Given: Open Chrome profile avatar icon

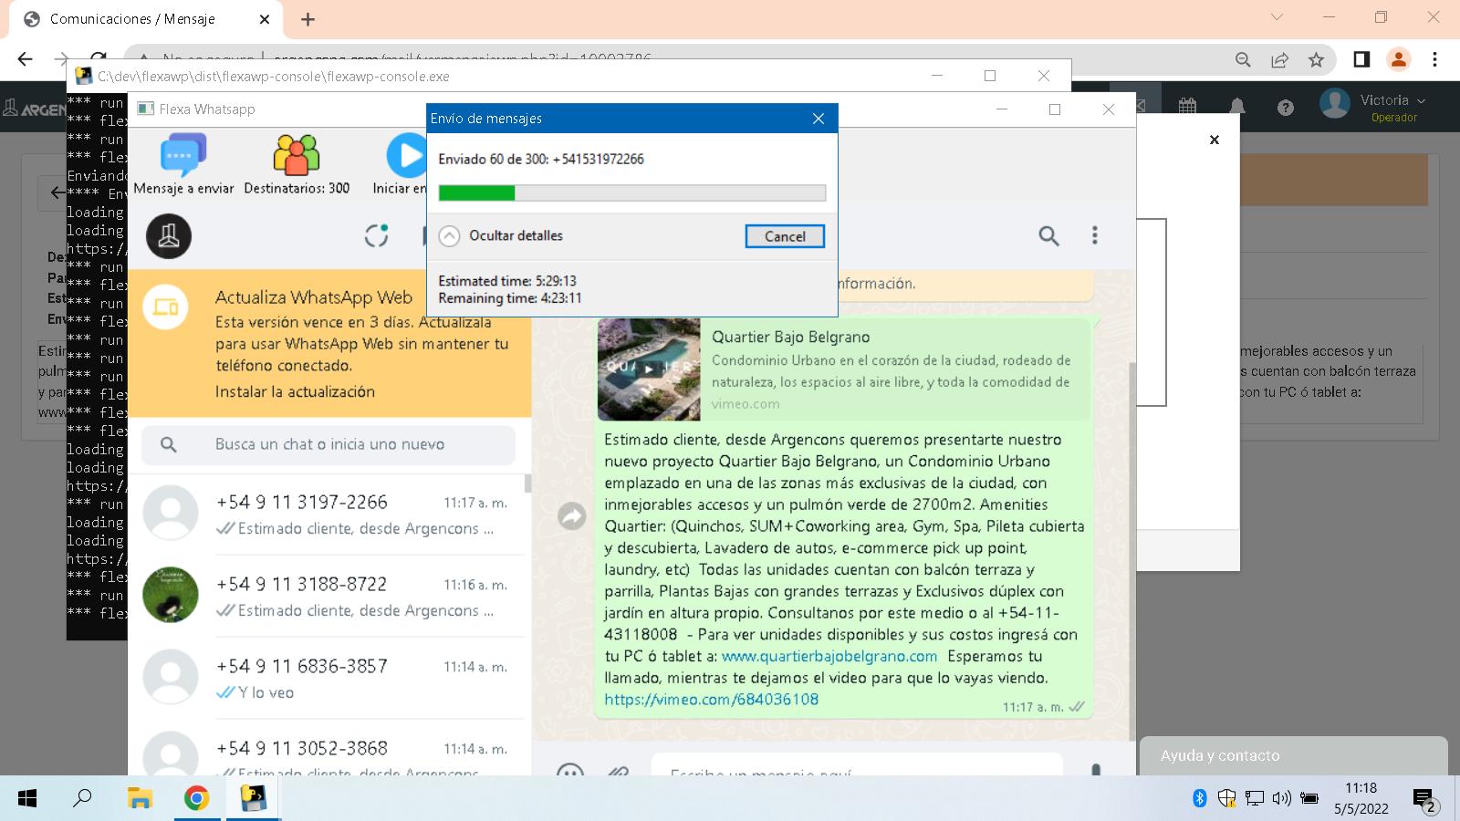Looking at the screenshot, I should click(1398, 59).
